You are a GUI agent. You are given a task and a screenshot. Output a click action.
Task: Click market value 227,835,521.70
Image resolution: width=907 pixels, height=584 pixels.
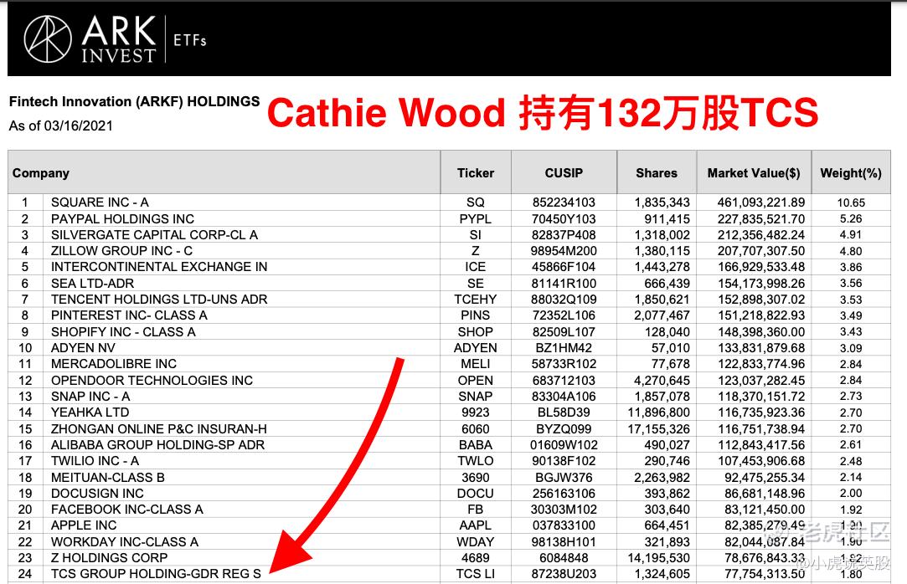(761, 218)
